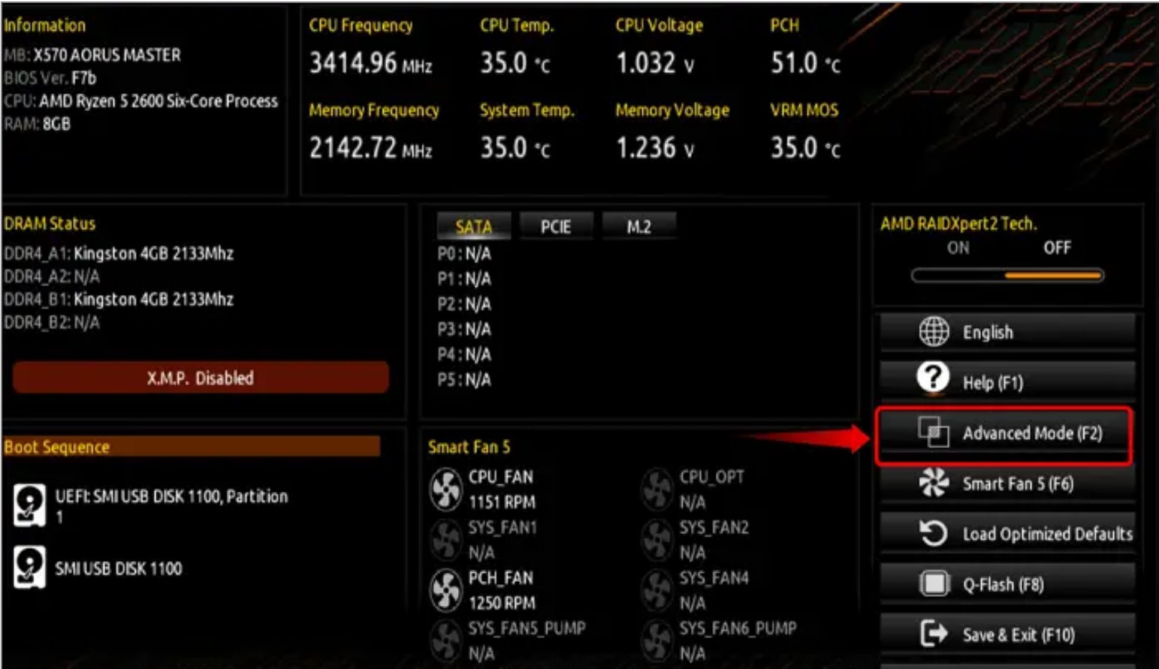The image size is (1159, 669).
Task: Click the Advanced Mode overlapping squares icon
Action: [933, 432]
